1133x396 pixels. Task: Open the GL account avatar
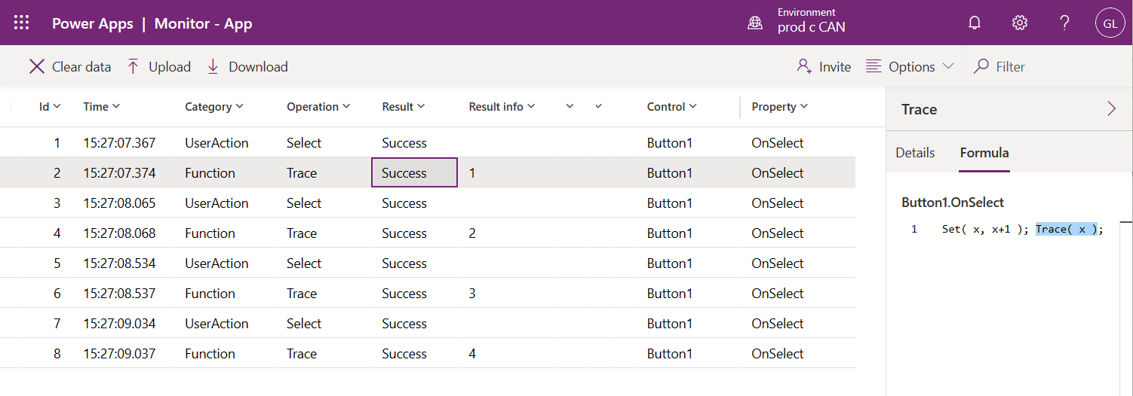point(1110,23)
